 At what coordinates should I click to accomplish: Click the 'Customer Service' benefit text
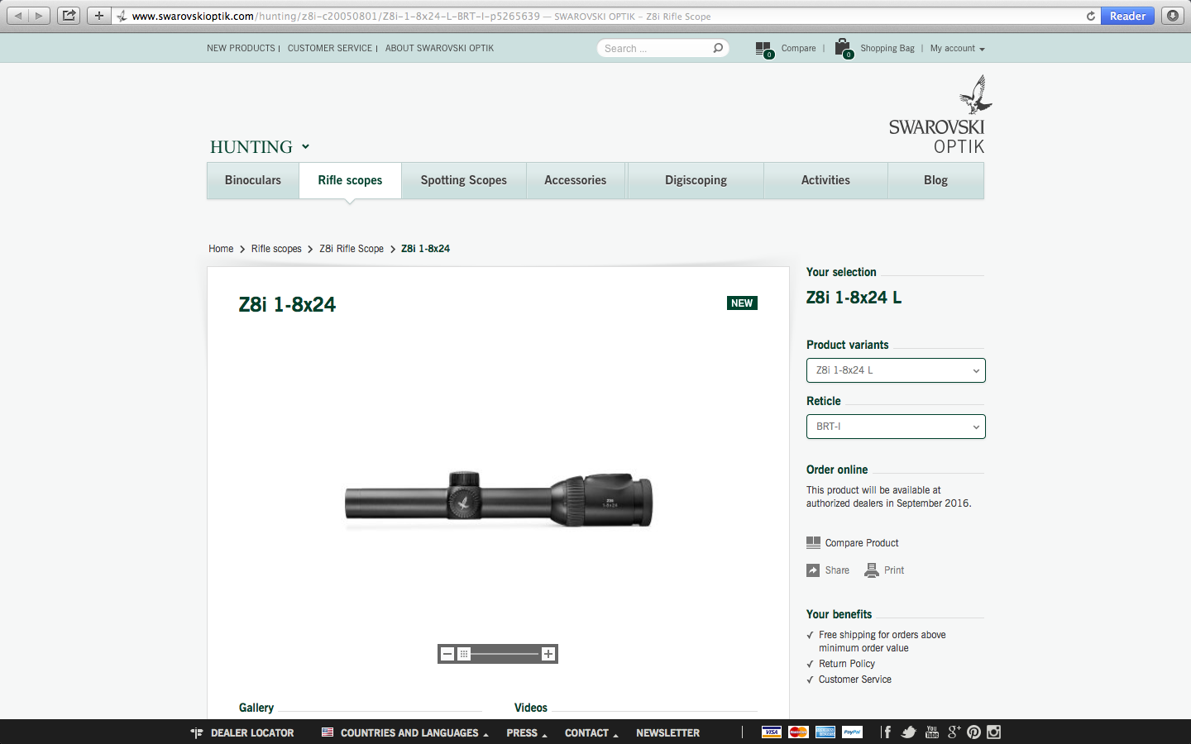coord(855,680)
